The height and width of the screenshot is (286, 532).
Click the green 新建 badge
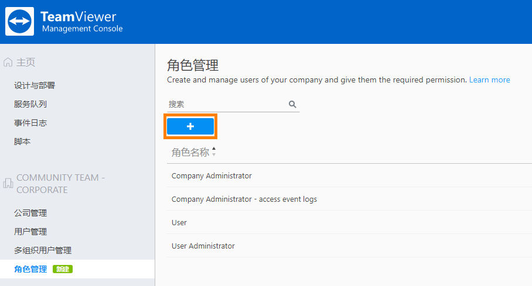coord(63,269)
